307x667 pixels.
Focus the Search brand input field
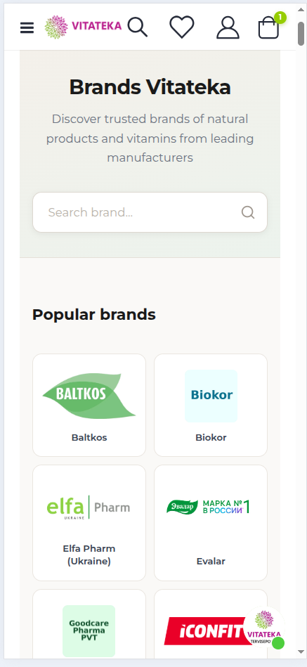pyautogui.click(x=150, y=212)
